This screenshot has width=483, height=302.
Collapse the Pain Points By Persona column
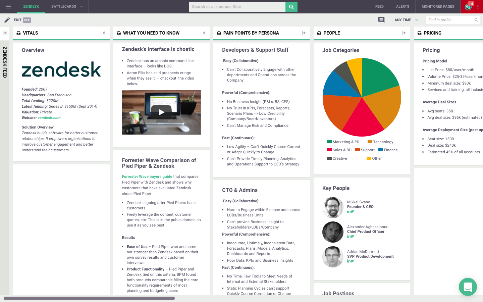pos(304,33)
